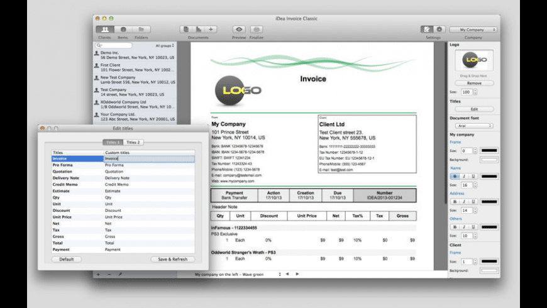
Task: Select Demo Inc. client in list
Action: pos(135,55)
